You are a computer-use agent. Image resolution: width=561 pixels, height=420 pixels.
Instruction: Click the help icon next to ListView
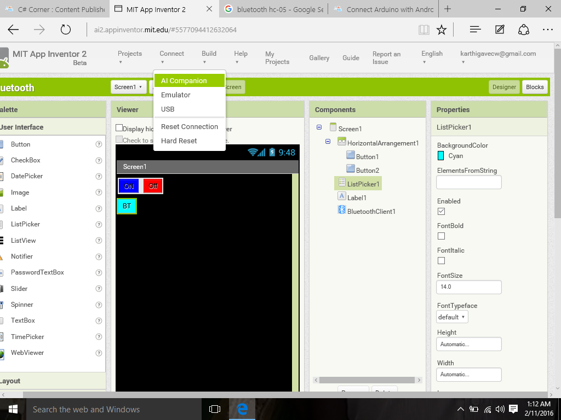coord(99,241)
